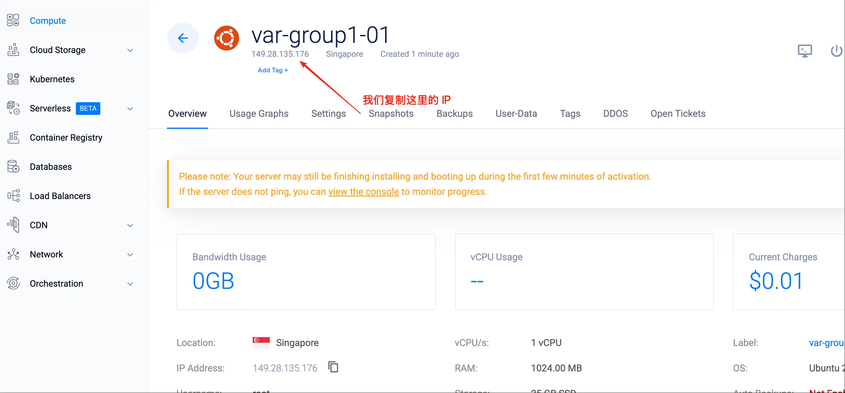Screen dimensions: 845x393
Task: Expand the CDN menu chevron
Action: [x=130, y=225]
